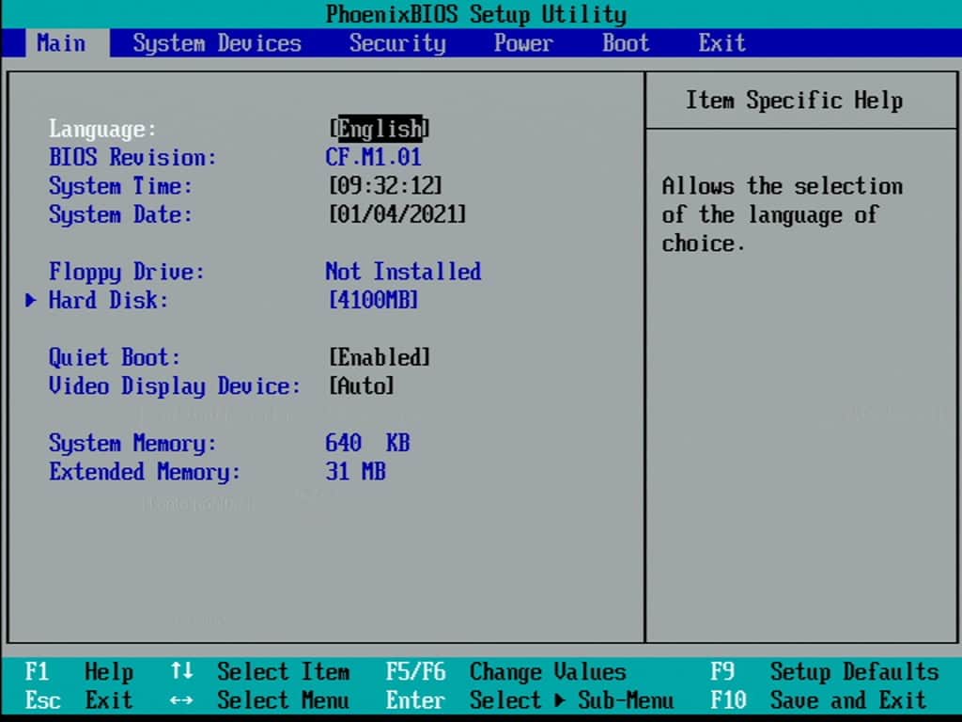Click the Item Specific Help heading
The image size is (962, 722).
click(x=795, y=100)
